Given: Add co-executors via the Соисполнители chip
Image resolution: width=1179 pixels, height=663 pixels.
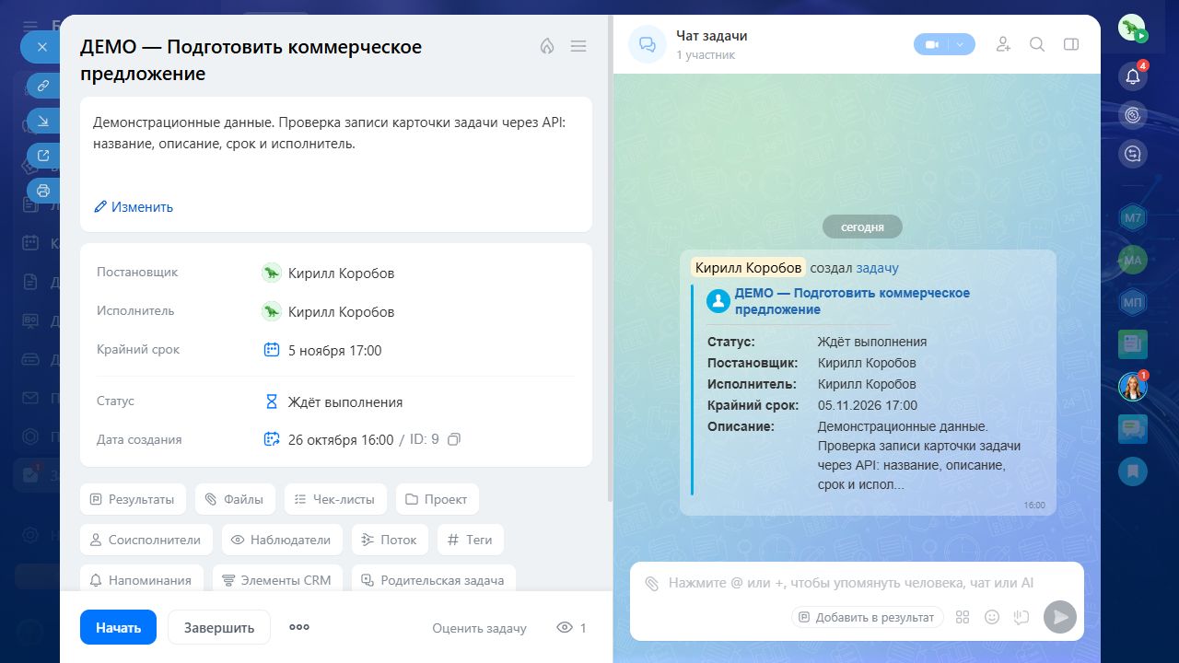Looking at the screenshot, I should (x=146, y=540).
